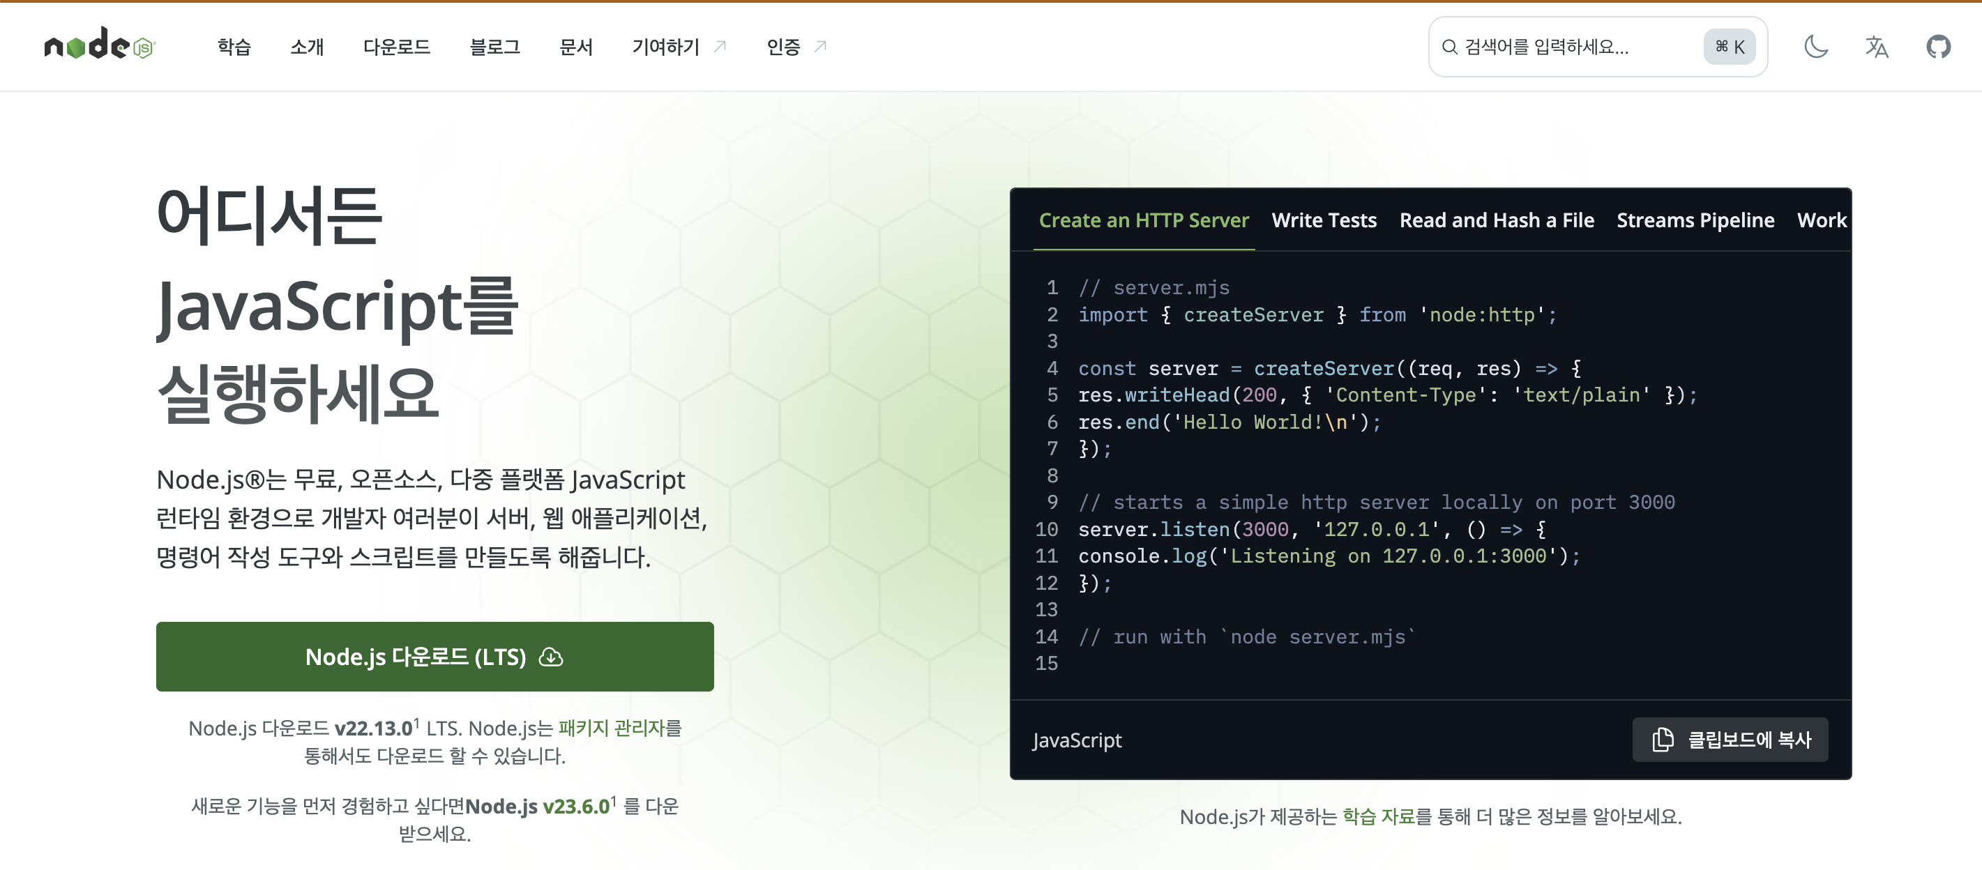Open the 패키지 관리자 link
The height and width of the screenshot is (870, 1982).
click(x=611, y=728)
